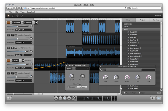This screenshot has width=168, height=111.
Task: Add an effect after Phaser with plus button
Action: point(36,23)
